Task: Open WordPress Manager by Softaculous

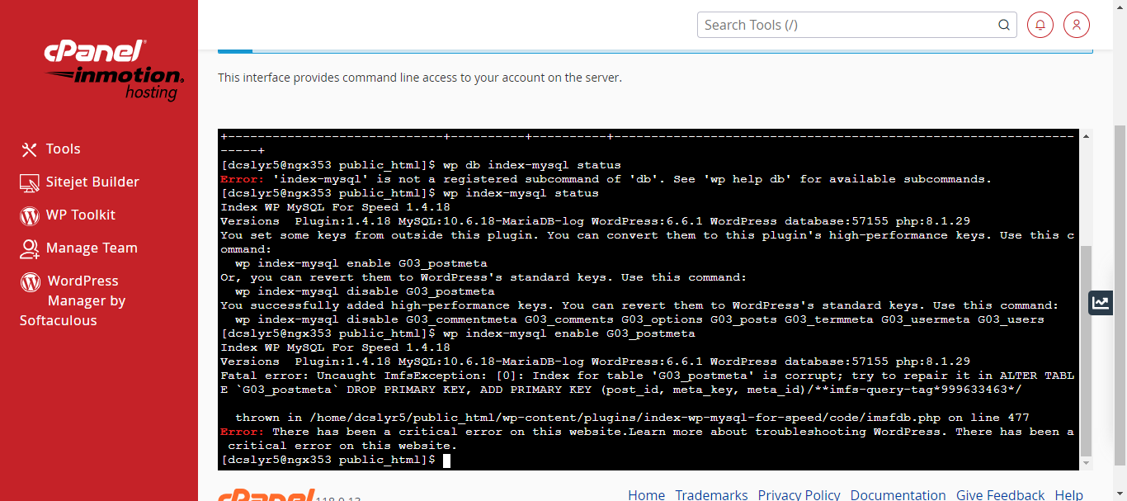Action: 73,300
